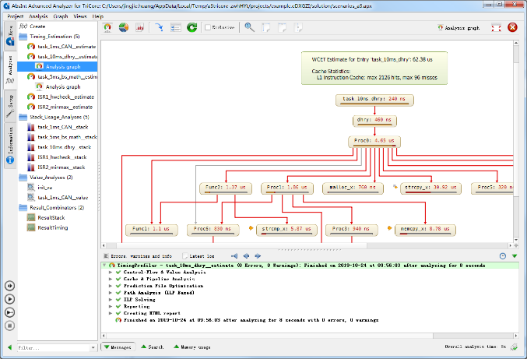Click the Search tab button
527x359 pixels.
(x=153, y=347)
